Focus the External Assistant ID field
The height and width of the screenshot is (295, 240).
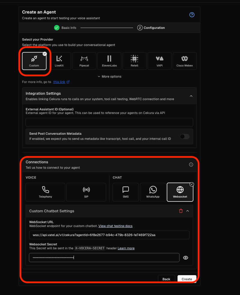click(x=109, y=122)
